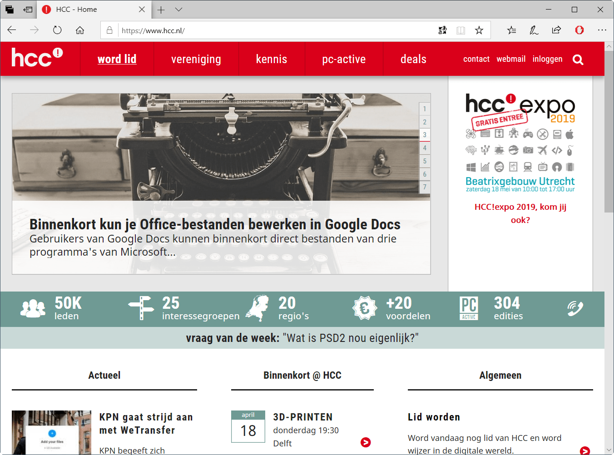Click 'inloggen' to log in
Viewport: 614px width, 455px height.
tap(547, 59)
